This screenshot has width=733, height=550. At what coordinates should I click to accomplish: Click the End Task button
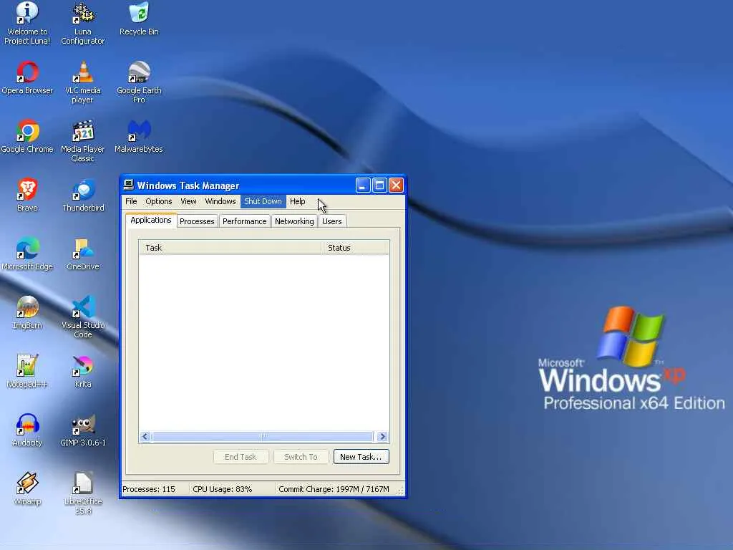coord(241,457)
